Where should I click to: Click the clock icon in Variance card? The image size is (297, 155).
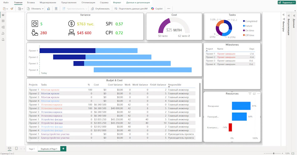click(35, 24)
